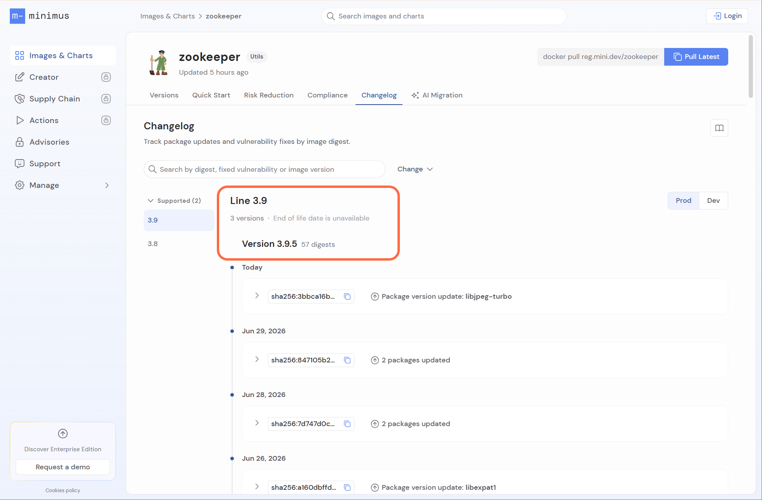Click the lock icon next to Creator
Viewport: 762px width, 500px height.
[106, 77]
